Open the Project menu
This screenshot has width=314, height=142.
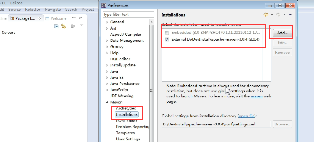pos(88,9)
